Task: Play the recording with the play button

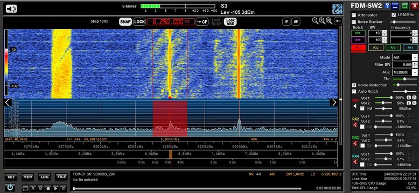Action: tap(55, 188)
